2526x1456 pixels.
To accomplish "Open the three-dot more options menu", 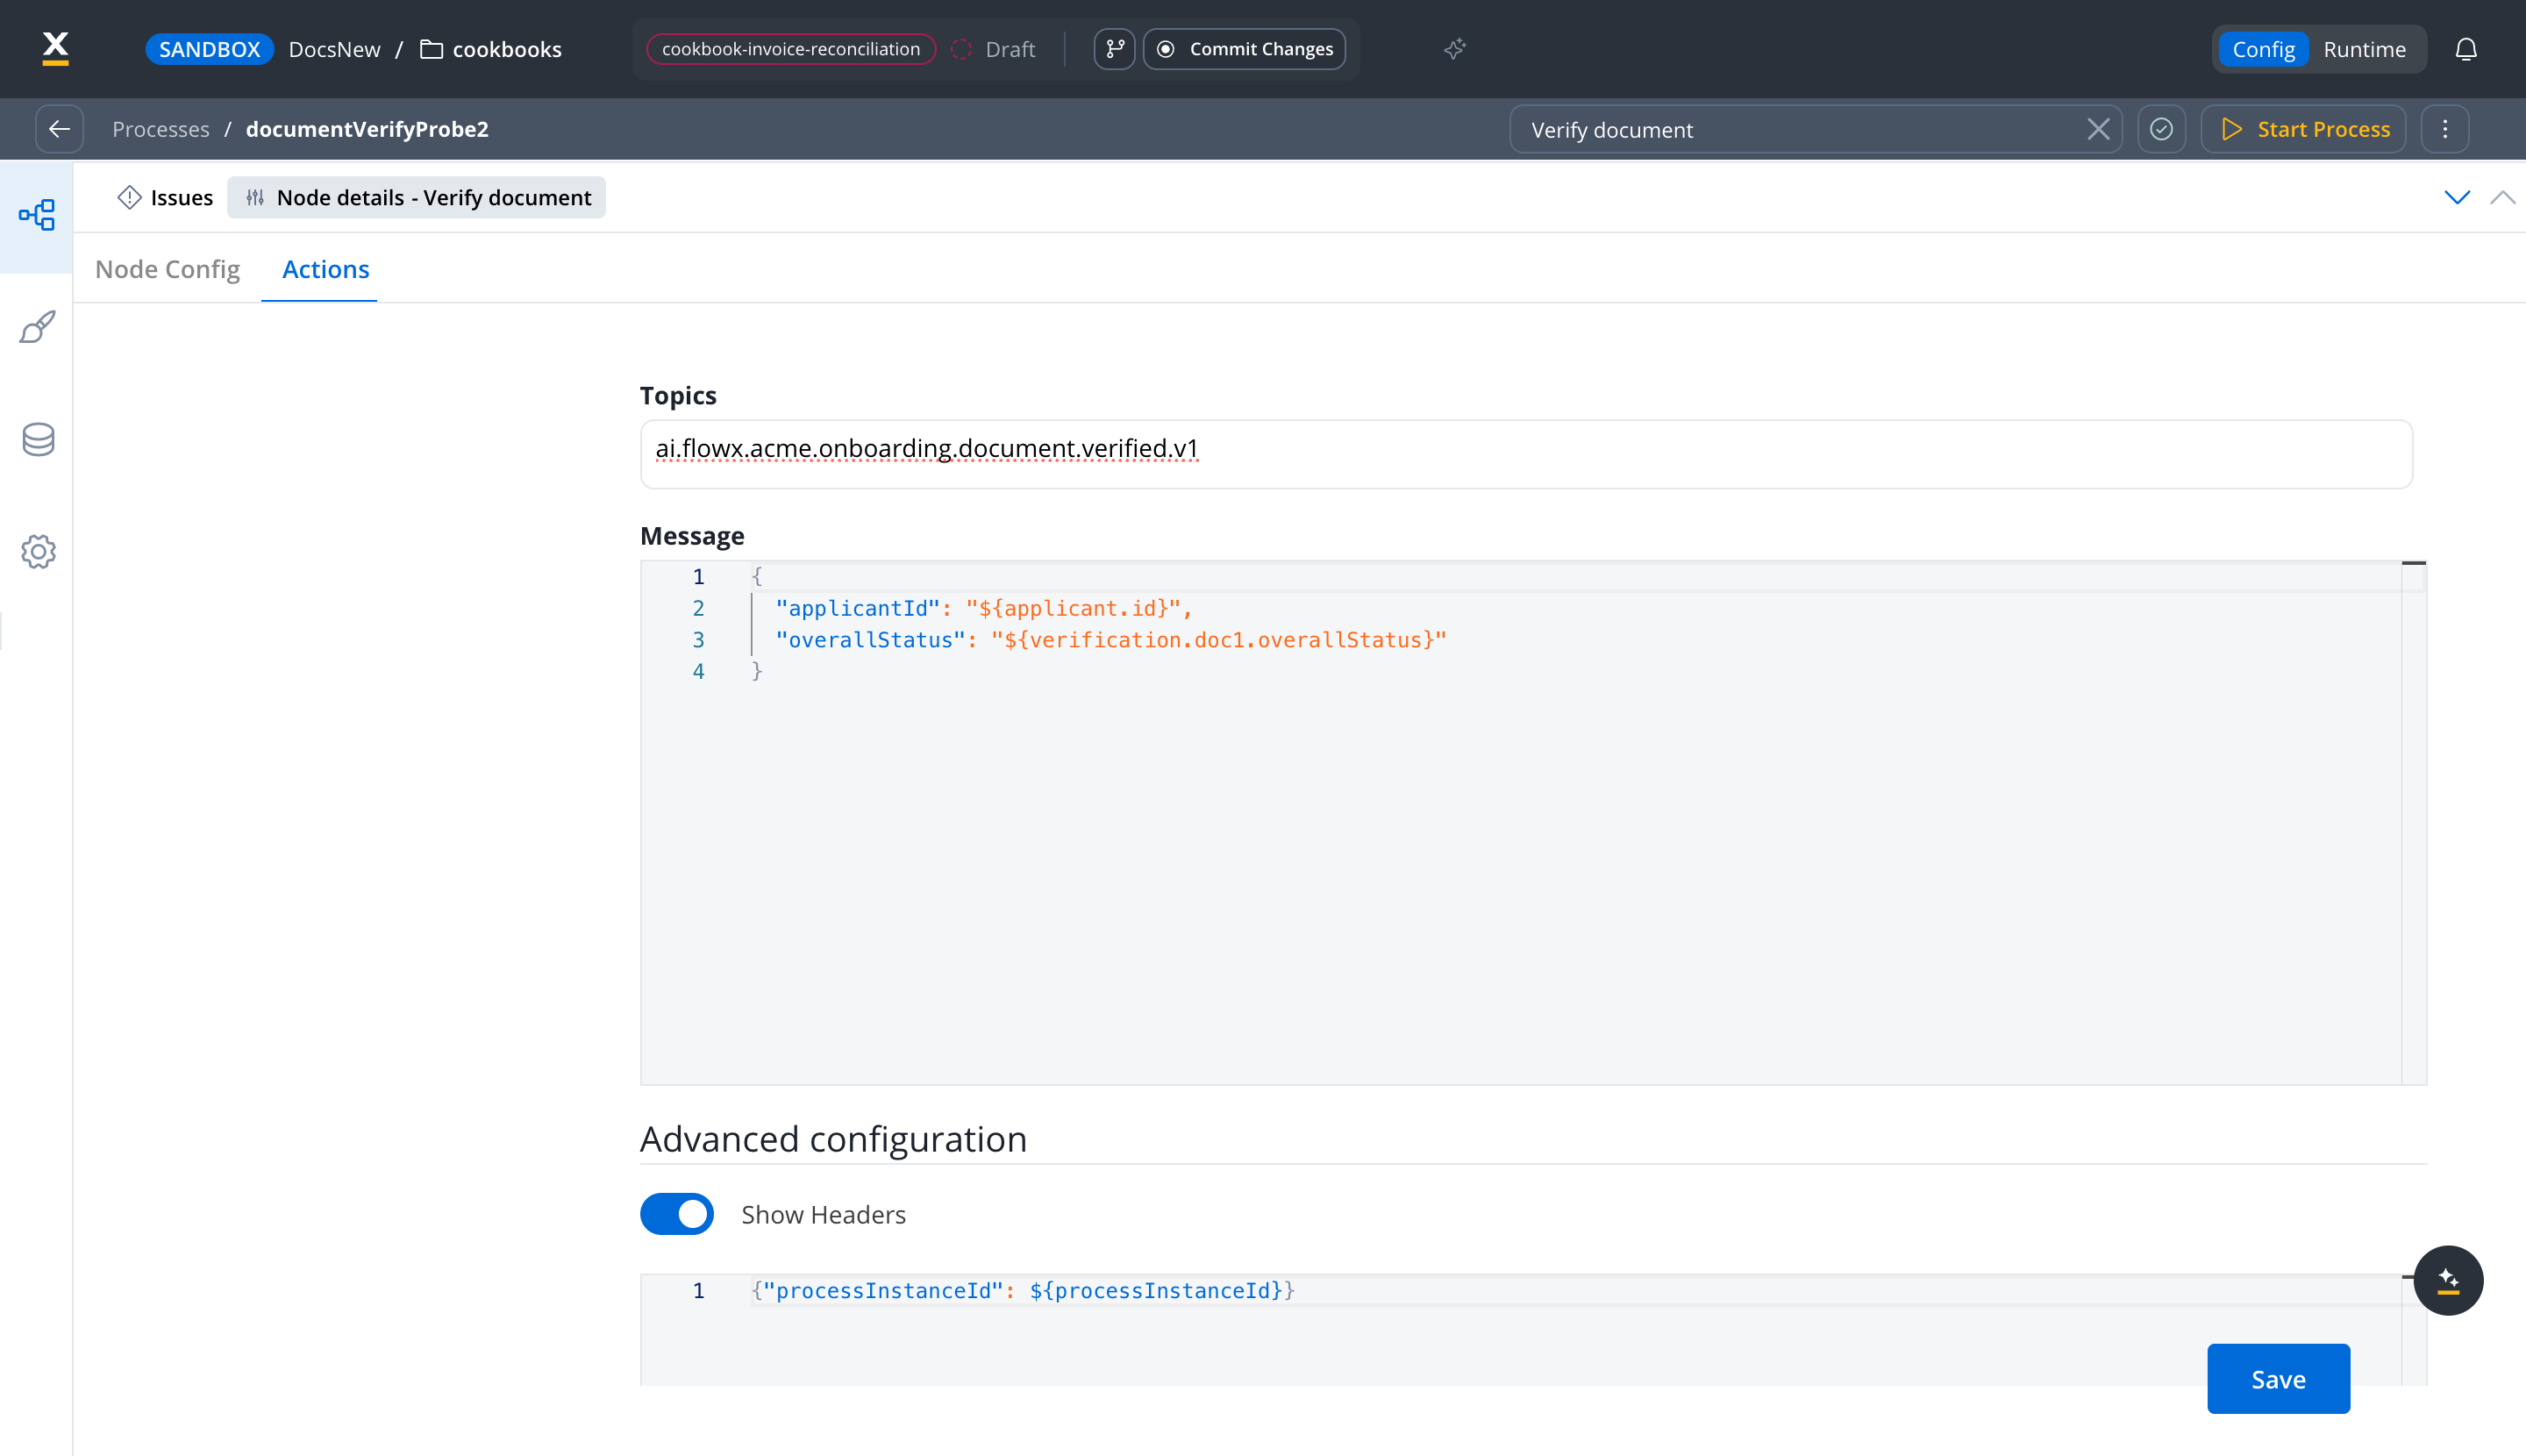I will click(2445, 129).
